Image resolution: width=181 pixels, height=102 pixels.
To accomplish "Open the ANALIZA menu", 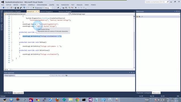I will click(79, 5).
